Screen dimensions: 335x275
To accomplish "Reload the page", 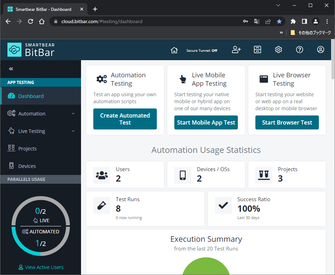I will coord(31,21).
